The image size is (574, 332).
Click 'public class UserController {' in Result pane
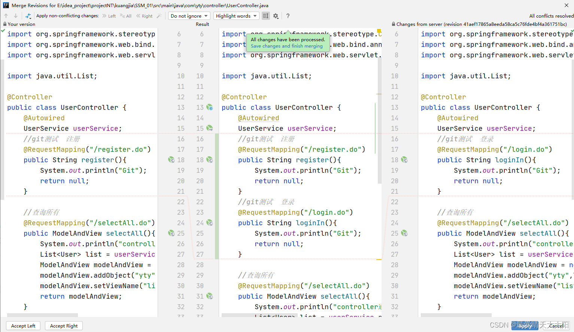[281, 108]
